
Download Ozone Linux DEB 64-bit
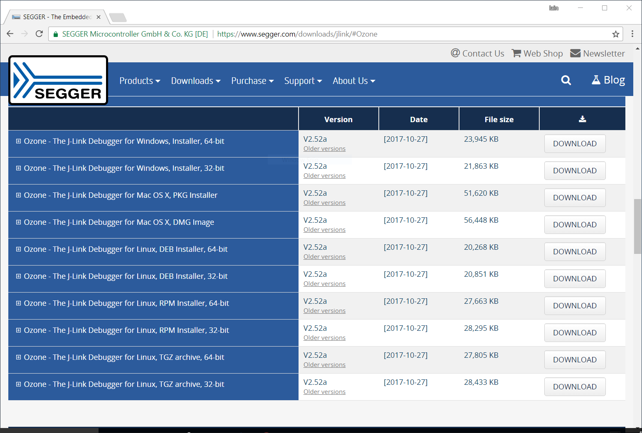pyautogui.click(x=575, y=252)
